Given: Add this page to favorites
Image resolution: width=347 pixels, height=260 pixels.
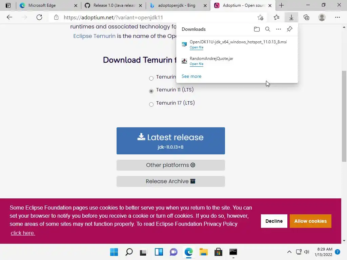Looking at the screenshot, I should click(261, 17).
